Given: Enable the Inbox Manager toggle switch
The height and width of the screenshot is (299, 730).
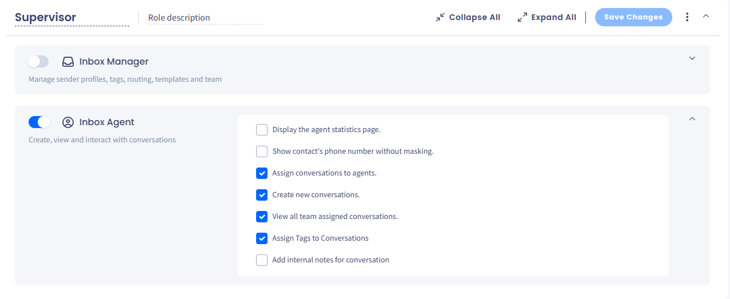Looking at the screenshot, I should point(38,62).
